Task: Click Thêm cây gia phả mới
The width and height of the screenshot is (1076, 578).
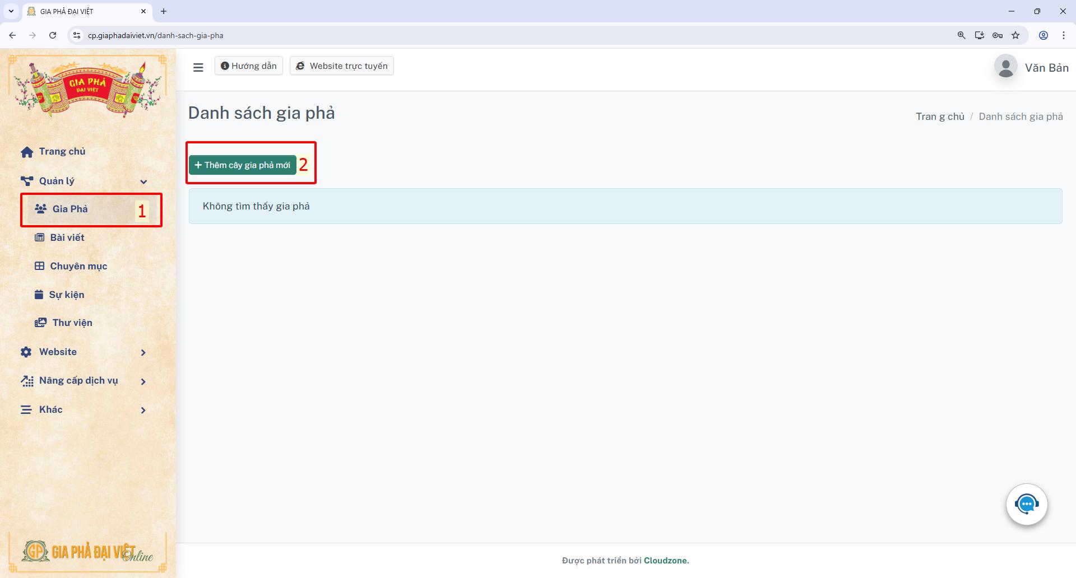Action: click(x=242, y=165)
